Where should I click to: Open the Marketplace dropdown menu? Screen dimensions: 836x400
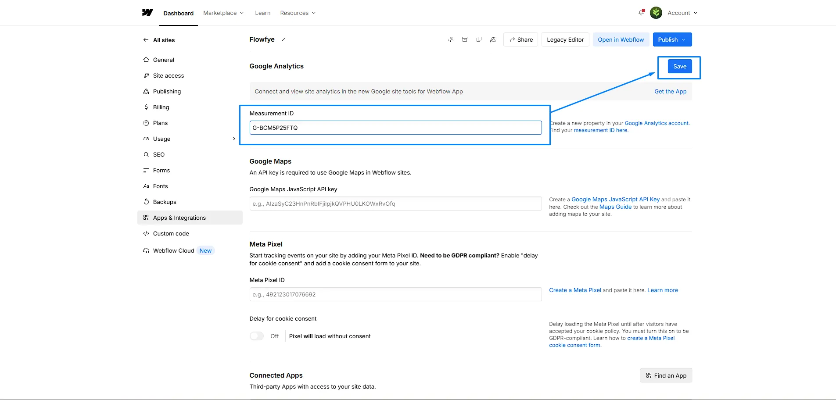tap(223, 13)
